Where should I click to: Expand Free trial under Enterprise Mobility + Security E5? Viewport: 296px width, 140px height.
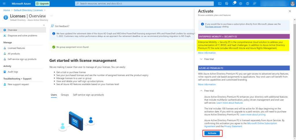[x=207, y=59]
